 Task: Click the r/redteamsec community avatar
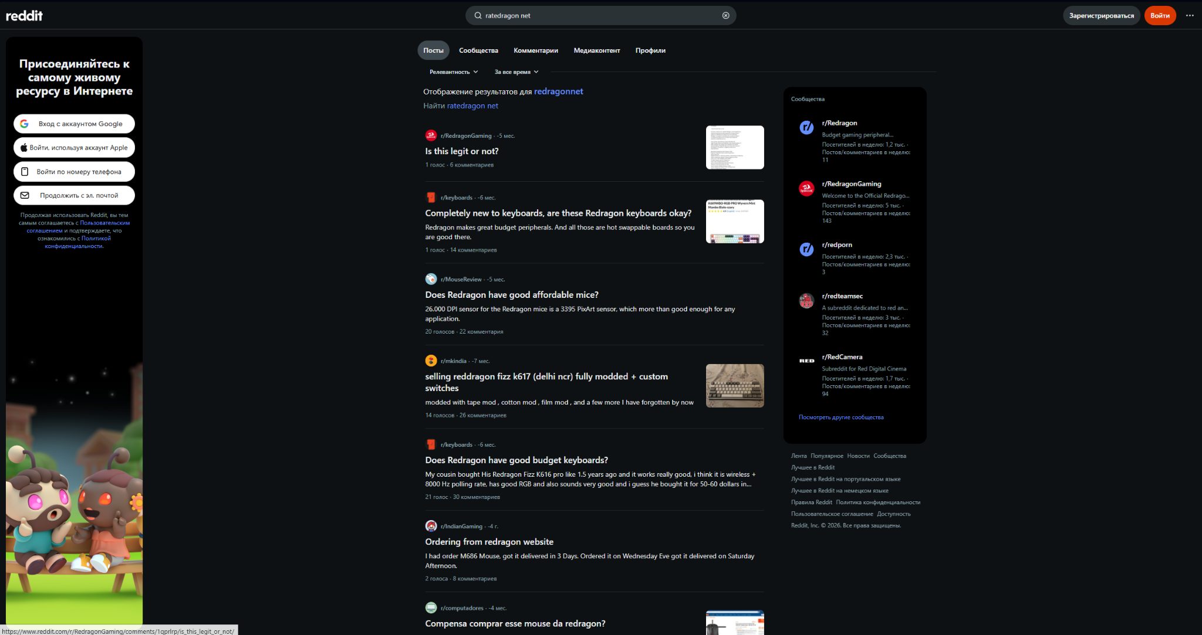806,301
